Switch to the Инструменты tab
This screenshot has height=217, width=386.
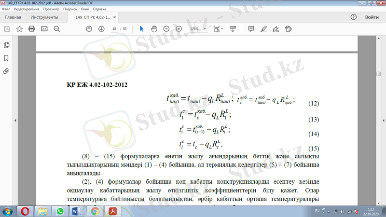click(x=44, y=17)
